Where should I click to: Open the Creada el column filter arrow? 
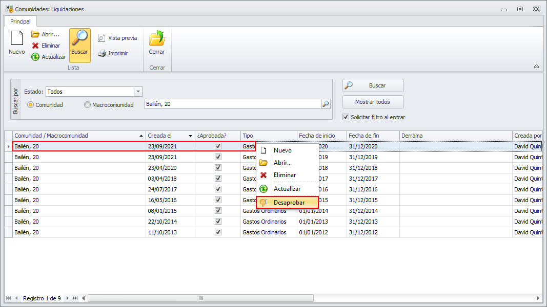[x=190, y=136]
